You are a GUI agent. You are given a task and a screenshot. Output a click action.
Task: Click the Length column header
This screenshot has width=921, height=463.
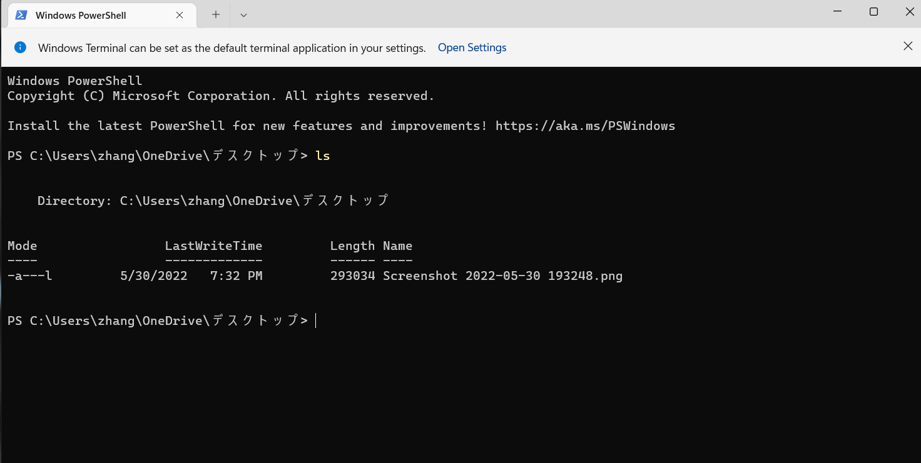352,246
